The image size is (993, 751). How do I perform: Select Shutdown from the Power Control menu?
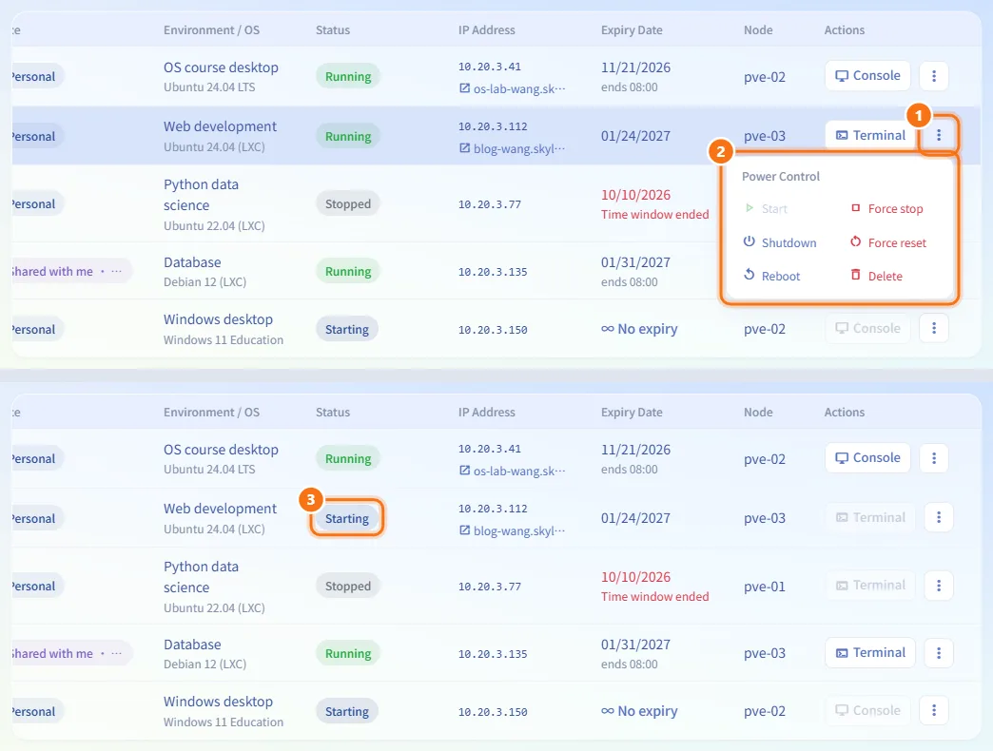(780, 242)
